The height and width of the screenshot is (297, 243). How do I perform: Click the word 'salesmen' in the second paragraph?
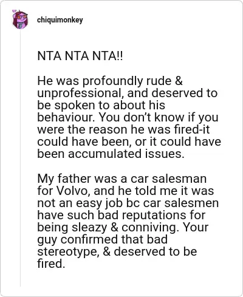(x=191, y=203)
